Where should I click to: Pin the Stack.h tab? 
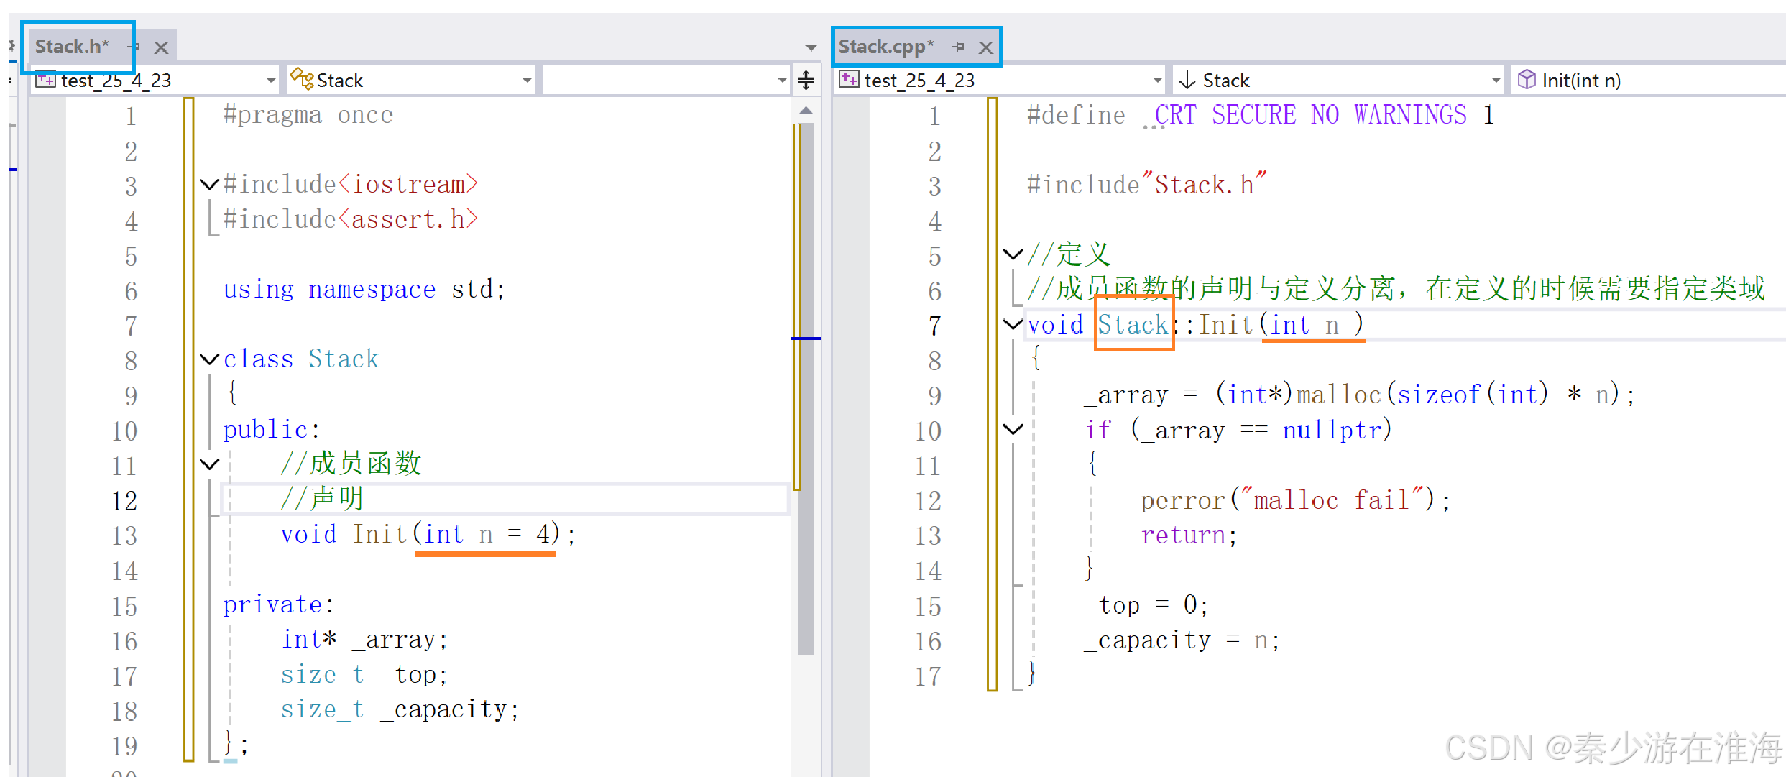click(134, 47)
